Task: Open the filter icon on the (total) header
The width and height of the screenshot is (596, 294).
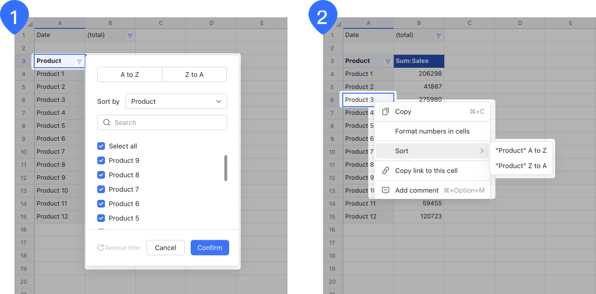Action: tap(130, 35)
